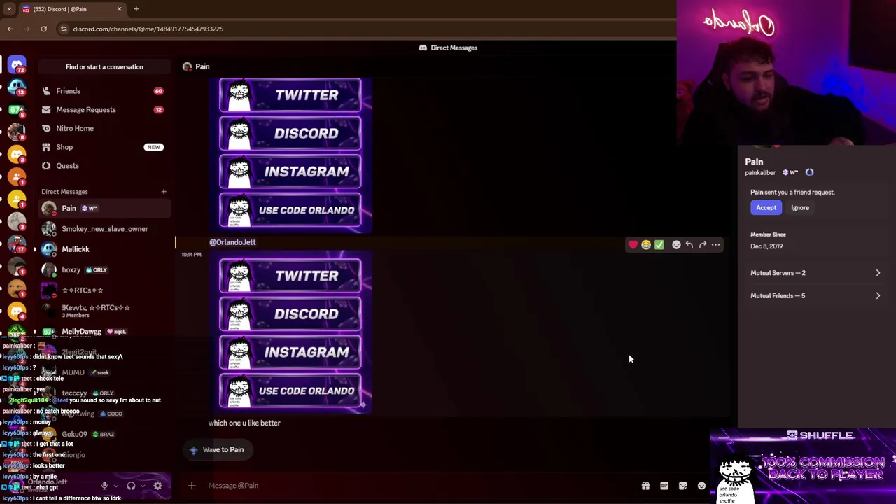Image resolution: width=896 pixels, height=504 pixels.
Task: Select the Friends menu item
Action: 104,91
